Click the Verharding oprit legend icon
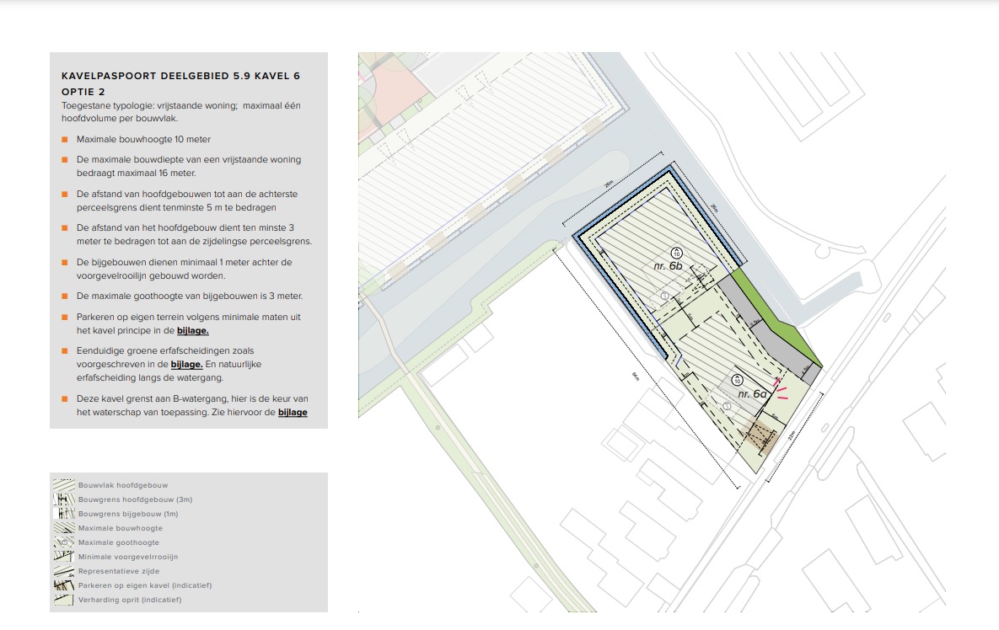This screenshot has height=630, width=999. click(x=64, y=600)
